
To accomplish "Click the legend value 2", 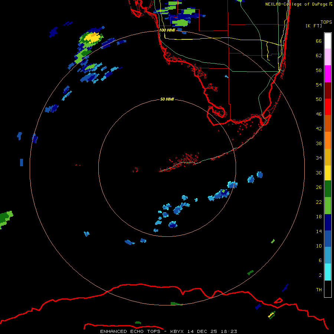I will tap(320, 275).
